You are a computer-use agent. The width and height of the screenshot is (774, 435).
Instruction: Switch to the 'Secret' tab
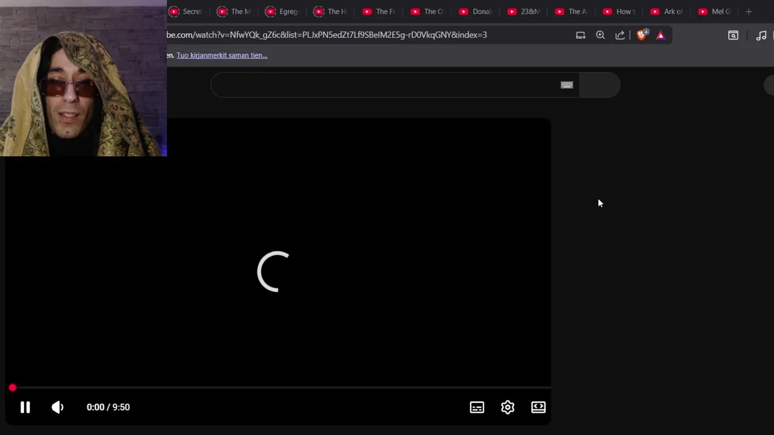186,11
